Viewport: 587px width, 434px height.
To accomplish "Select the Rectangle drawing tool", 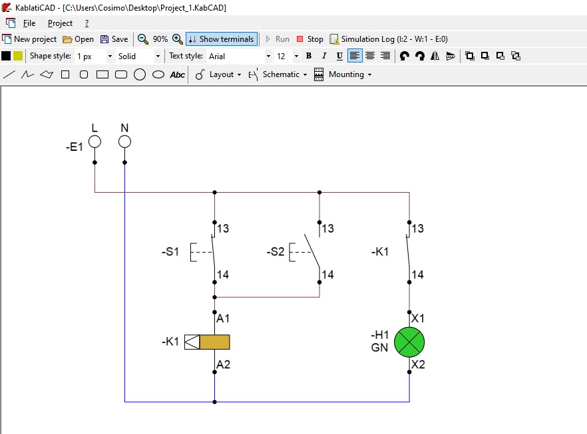I will point(102,74).
